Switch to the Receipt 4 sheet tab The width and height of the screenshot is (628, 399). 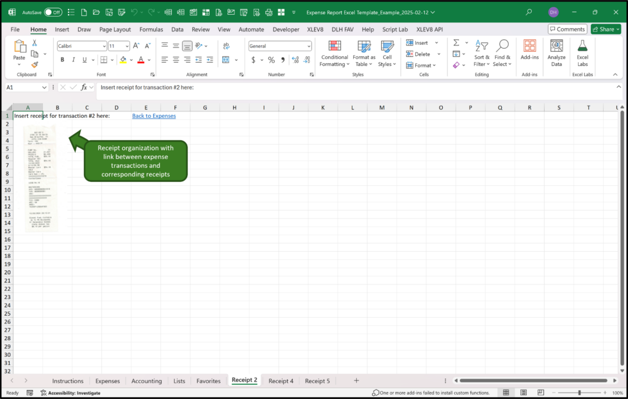click(281, 380)
